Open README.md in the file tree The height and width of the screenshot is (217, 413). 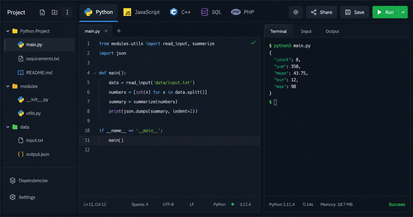pyautogui.click(x=39, y=73)
